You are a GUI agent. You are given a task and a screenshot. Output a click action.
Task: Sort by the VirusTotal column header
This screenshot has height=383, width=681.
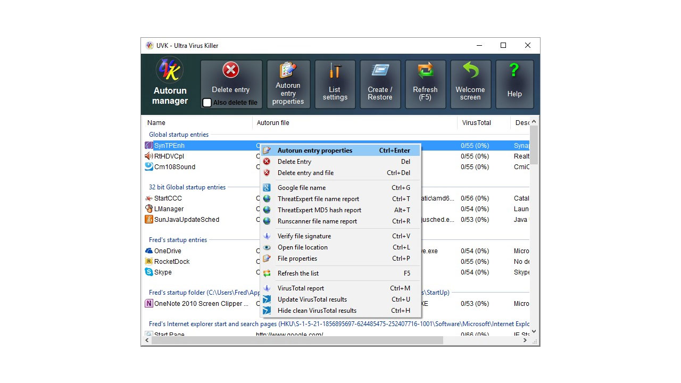484,123
